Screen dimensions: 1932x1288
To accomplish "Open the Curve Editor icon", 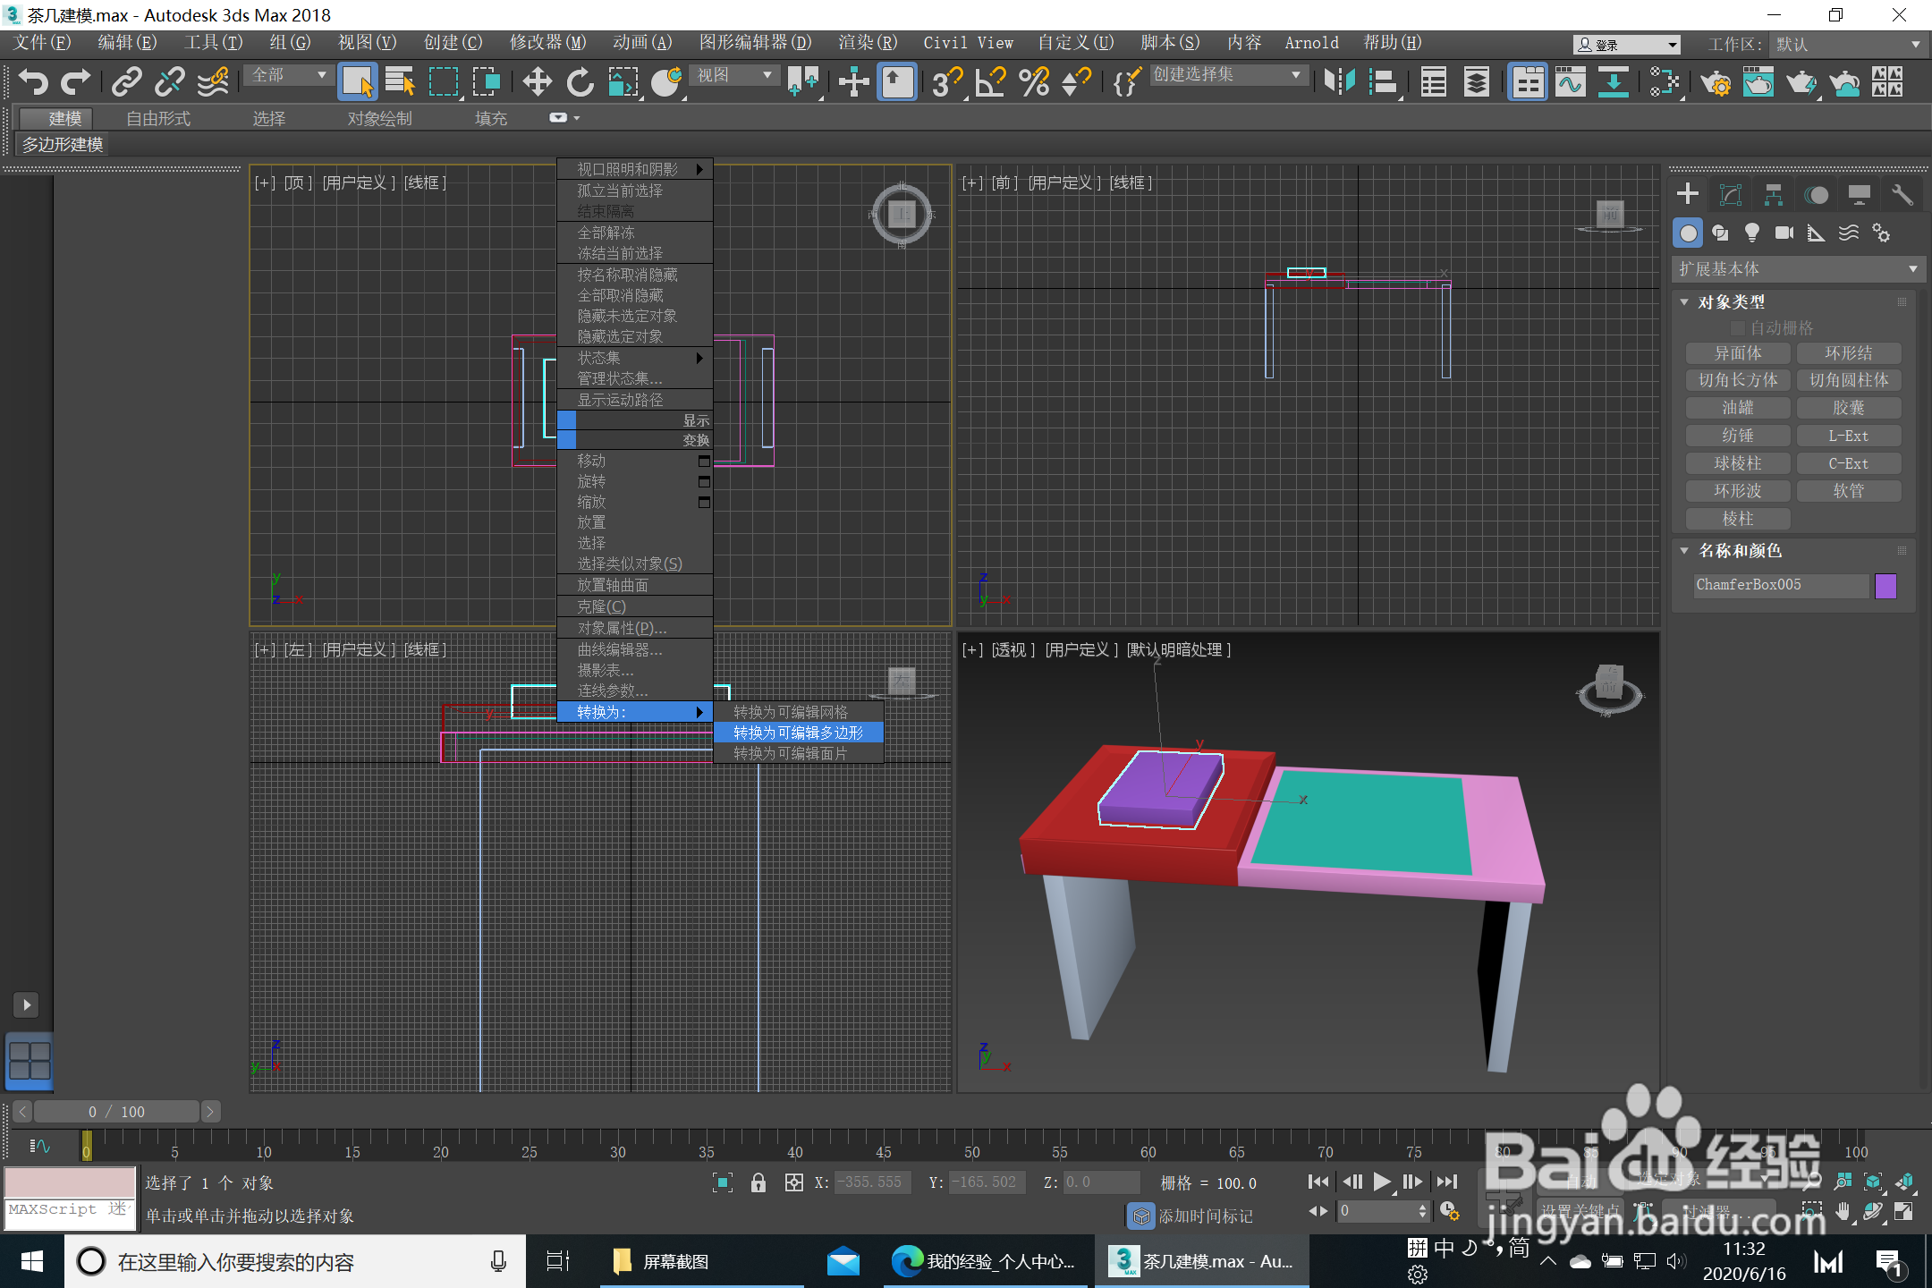I will click(1571, 82).
